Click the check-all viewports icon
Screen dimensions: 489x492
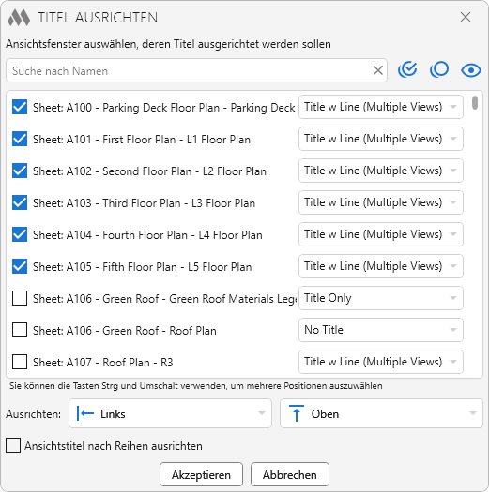[407, 69]
